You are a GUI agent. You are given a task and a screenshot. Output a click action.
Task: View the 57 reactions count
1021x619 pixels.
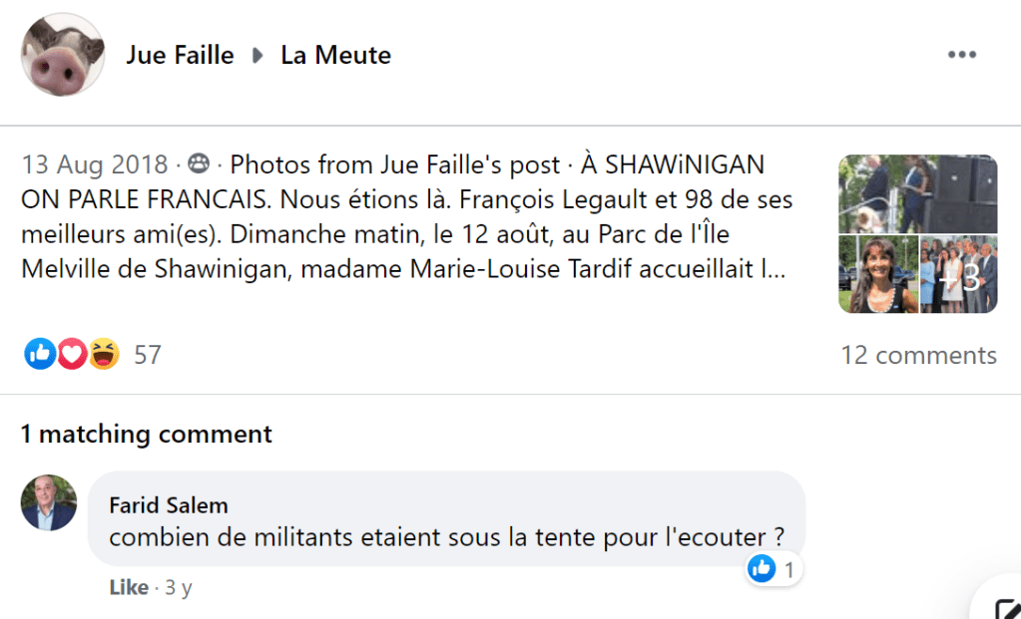(147, 355)
